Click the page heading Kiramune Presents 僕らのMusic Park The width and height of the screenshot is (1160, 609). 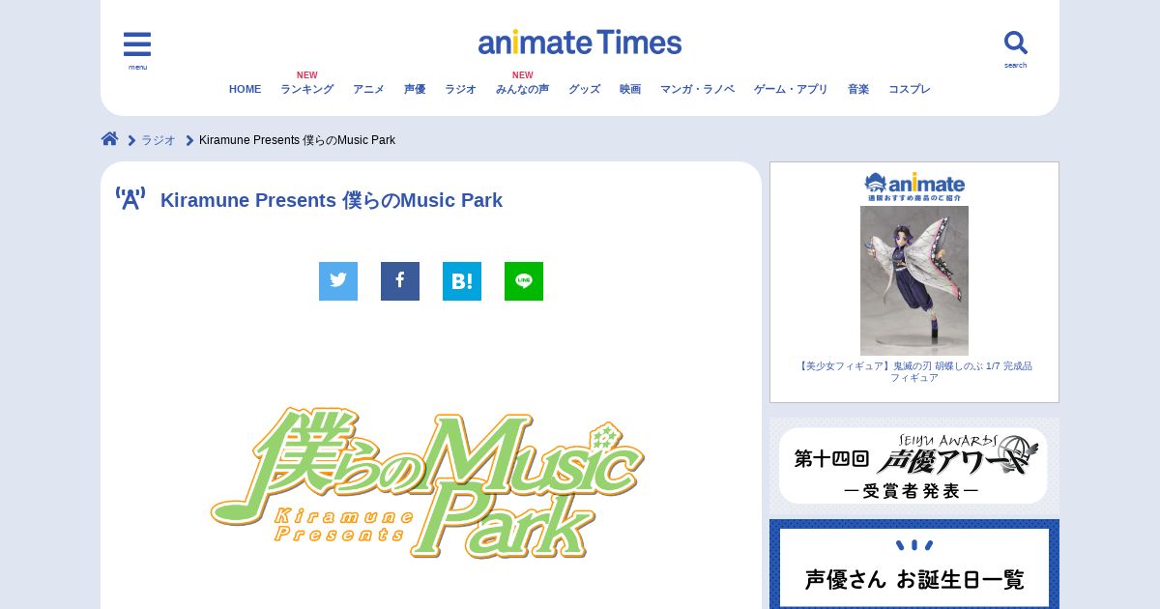click(332, 200)
